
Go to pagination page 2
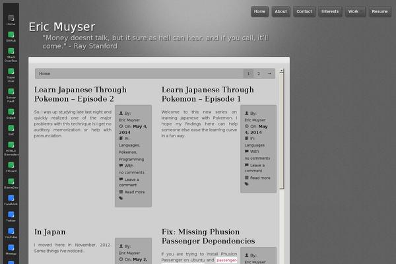click(x=258, y=73)
